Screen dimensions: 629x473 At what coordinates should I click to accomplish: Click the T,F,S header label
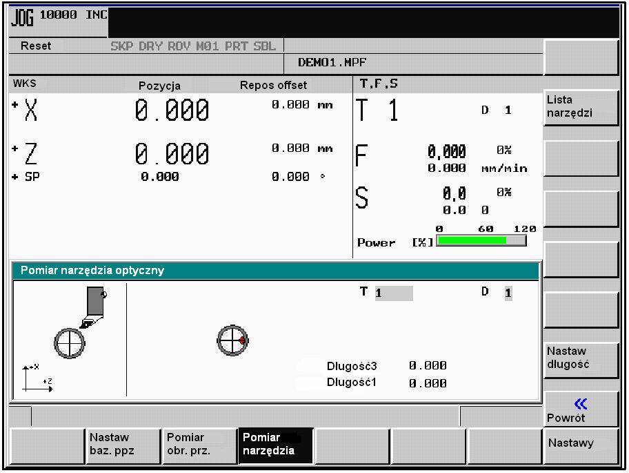tap(379, 84)
